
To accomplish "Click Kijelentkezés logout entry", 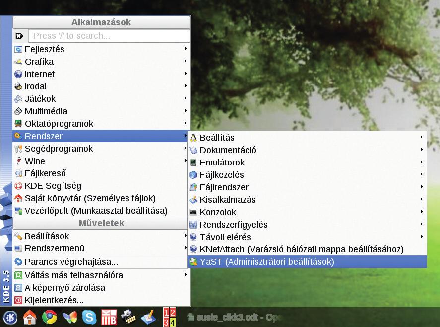I will pyautogui.click(x=101, y=300).
